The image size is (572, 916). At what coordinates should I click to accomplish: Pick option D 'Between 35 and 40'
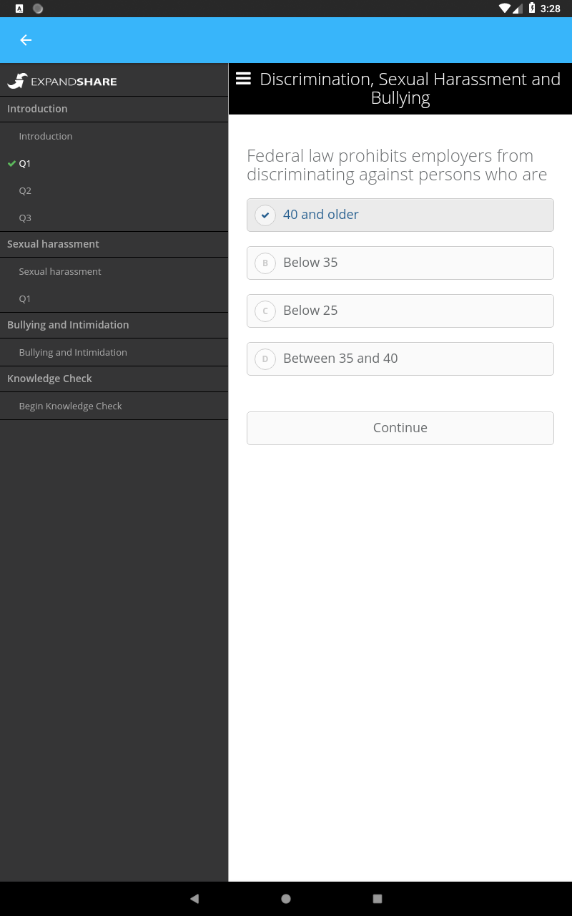point(400,359)
